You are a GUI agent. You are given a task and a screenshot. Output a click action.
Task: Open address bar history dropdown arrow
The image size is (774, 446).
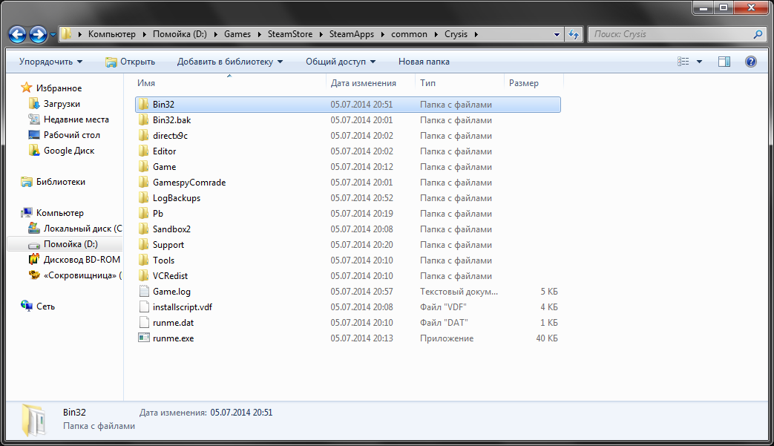click(x=557, y=35)
